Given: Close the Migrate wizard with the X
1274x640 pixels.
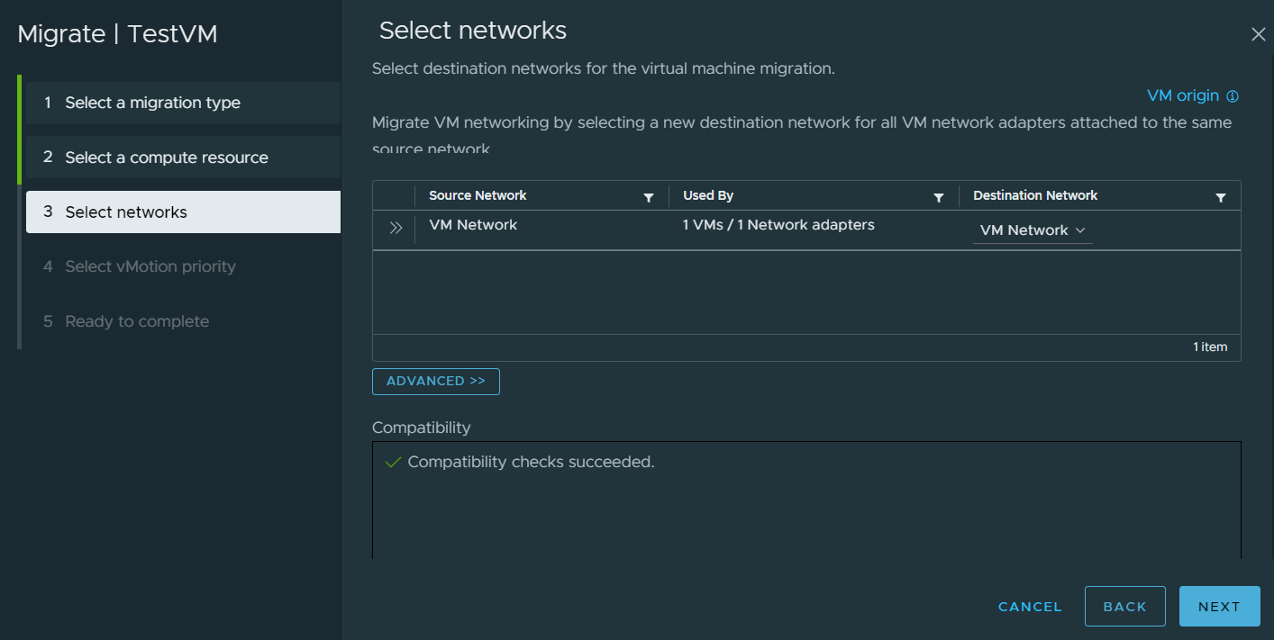Looking at the screenshot, I should click(1259, 34).
